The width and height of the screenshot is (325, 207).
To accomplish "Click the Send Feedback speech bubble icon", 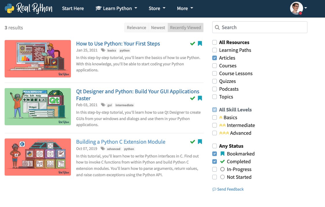I will pyautogui.click(x=214, y=189).
